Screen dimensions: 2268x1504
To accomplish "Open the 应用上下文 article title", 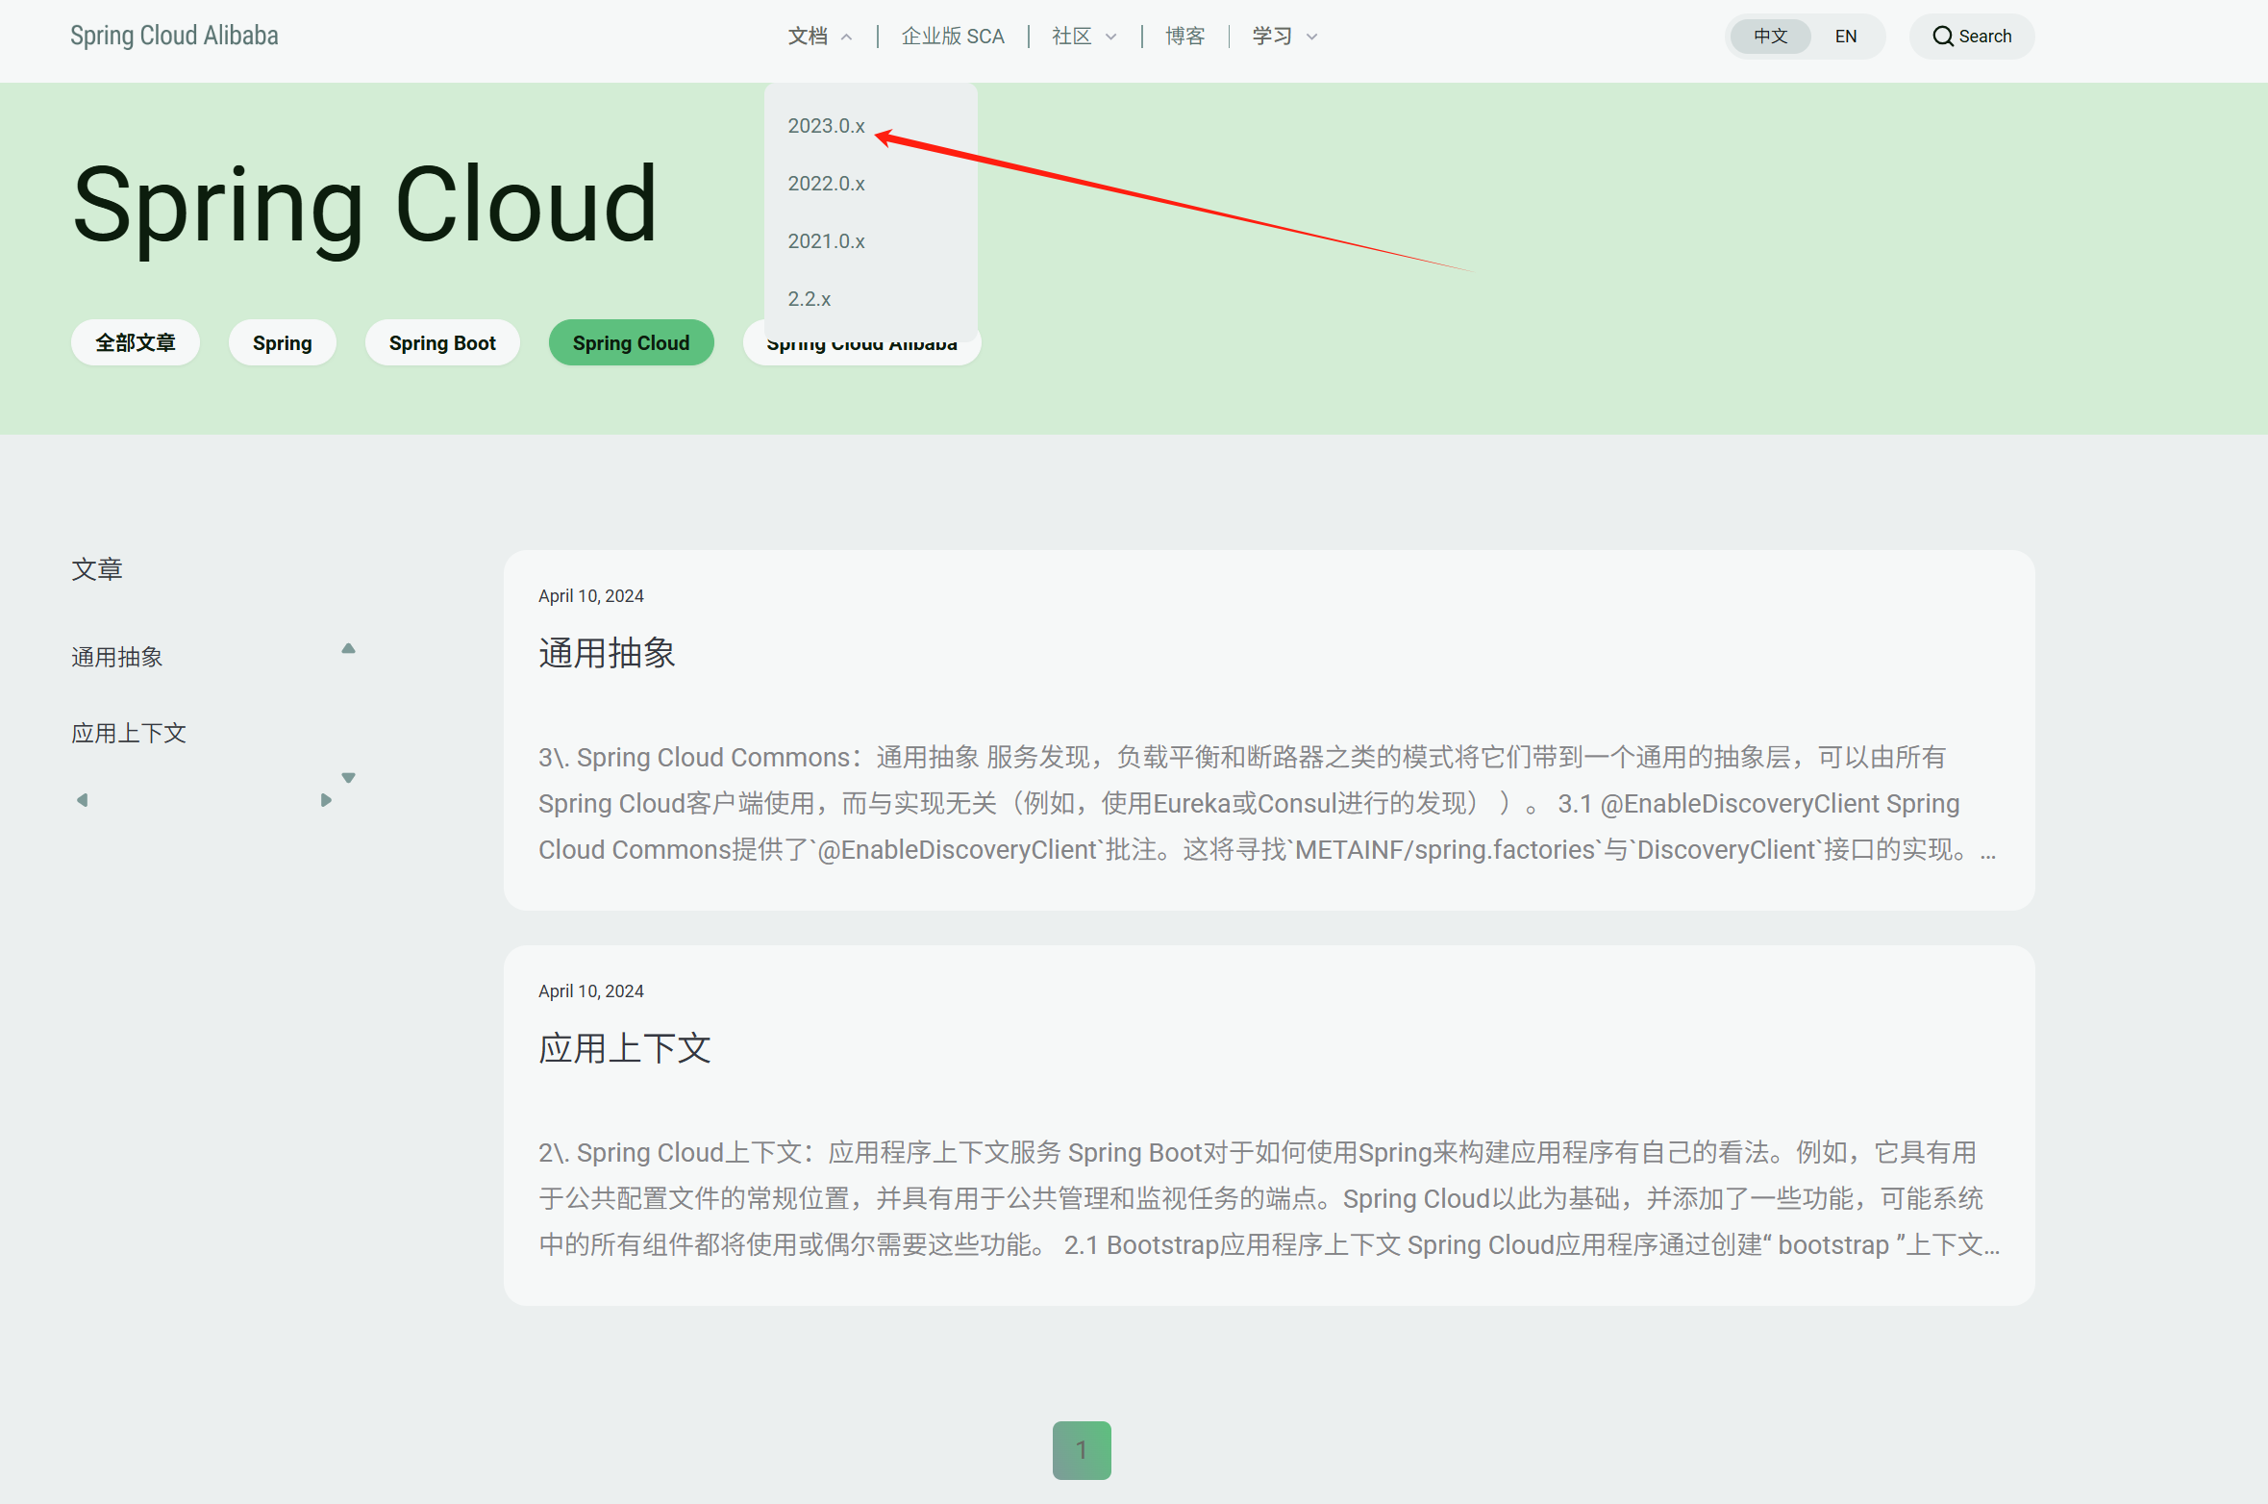I will (x=624, y=1048).
